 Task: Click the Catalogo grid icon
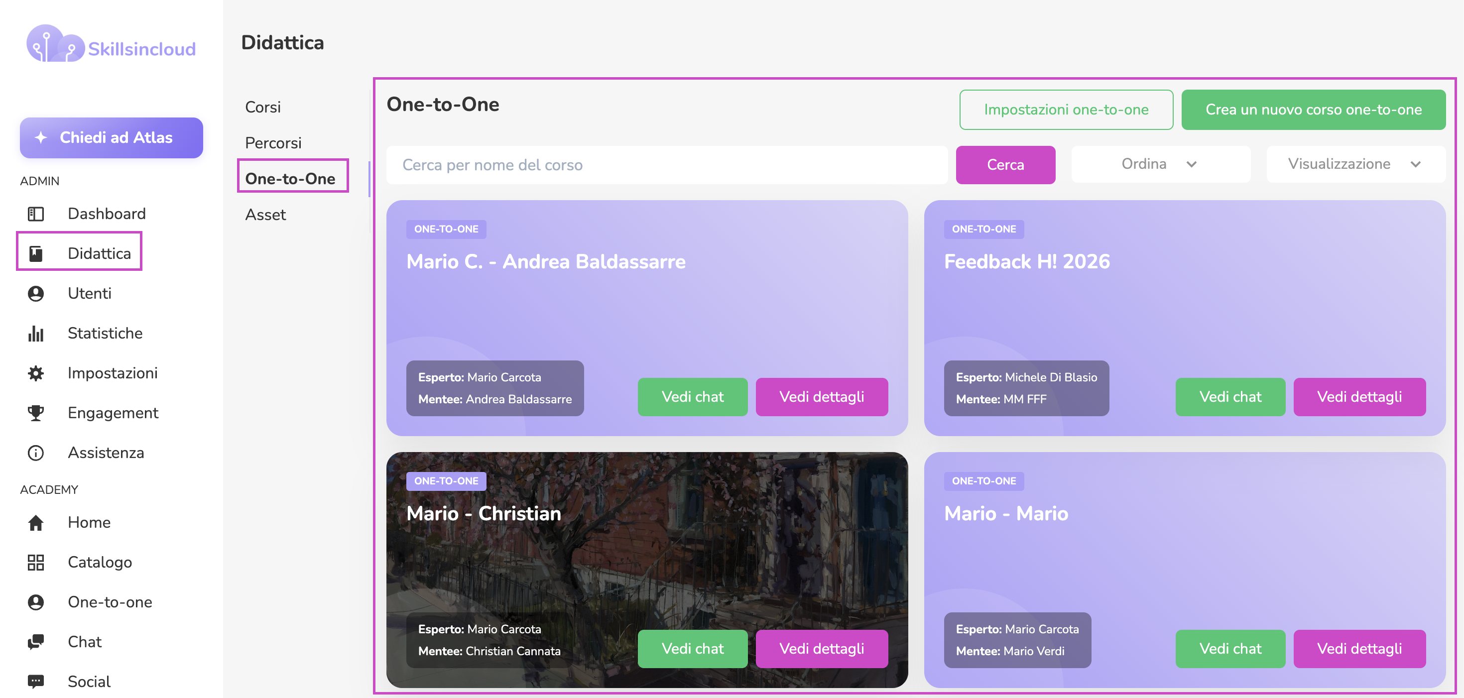pyautogui.click(x=36, y=562)
